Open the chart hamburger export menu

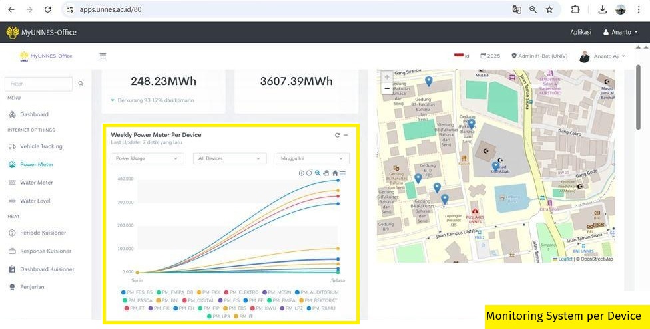tap(343, 173)
